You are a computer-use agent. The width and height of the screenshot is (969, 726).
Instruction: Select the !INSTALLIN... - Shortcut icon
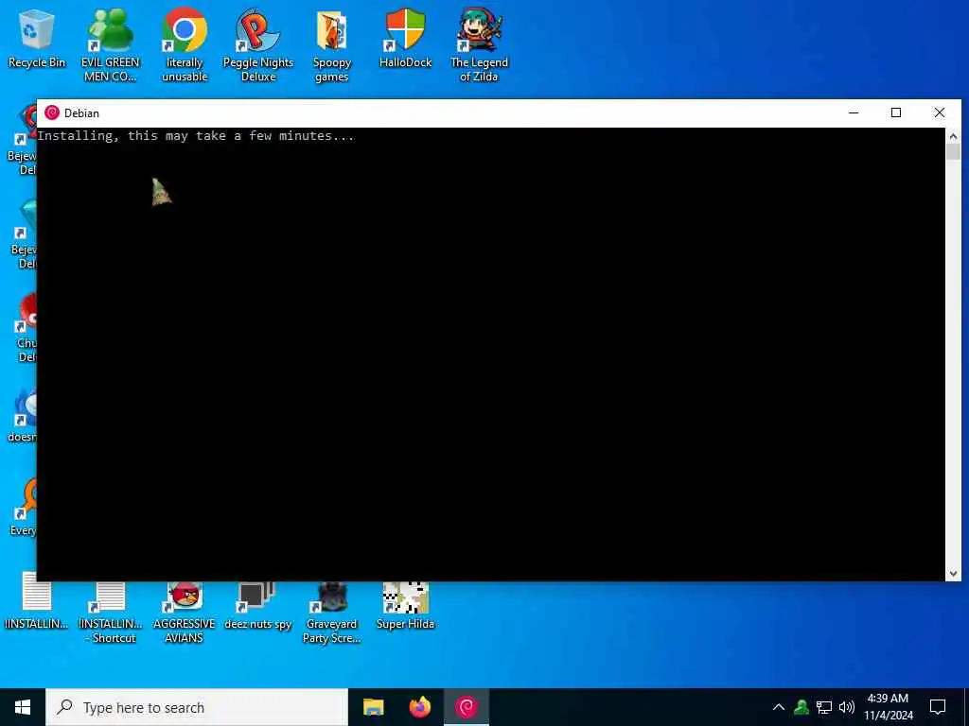pos(110,613)
